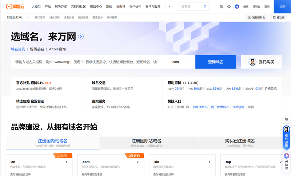Click .xyz 5.5元起 price link
Viewport: 291px width, 176px height.
tap(214, 89)
